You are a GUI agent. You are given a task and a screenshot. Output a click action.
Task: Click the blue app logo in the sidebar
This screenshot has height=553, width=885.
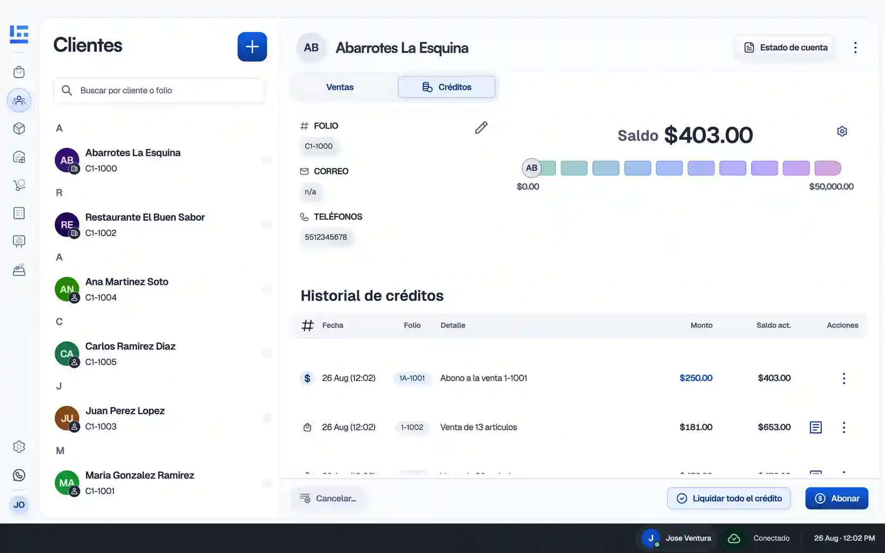click(x=19, y=34)
